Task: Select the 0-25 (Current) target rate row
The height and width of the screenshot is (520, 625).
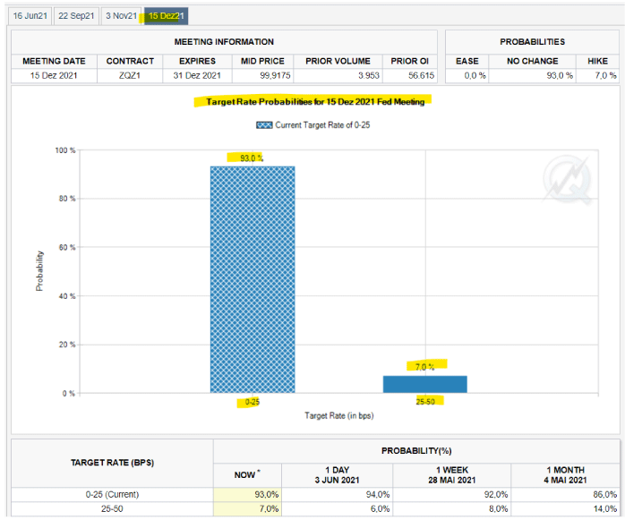Action: [111, 495]
